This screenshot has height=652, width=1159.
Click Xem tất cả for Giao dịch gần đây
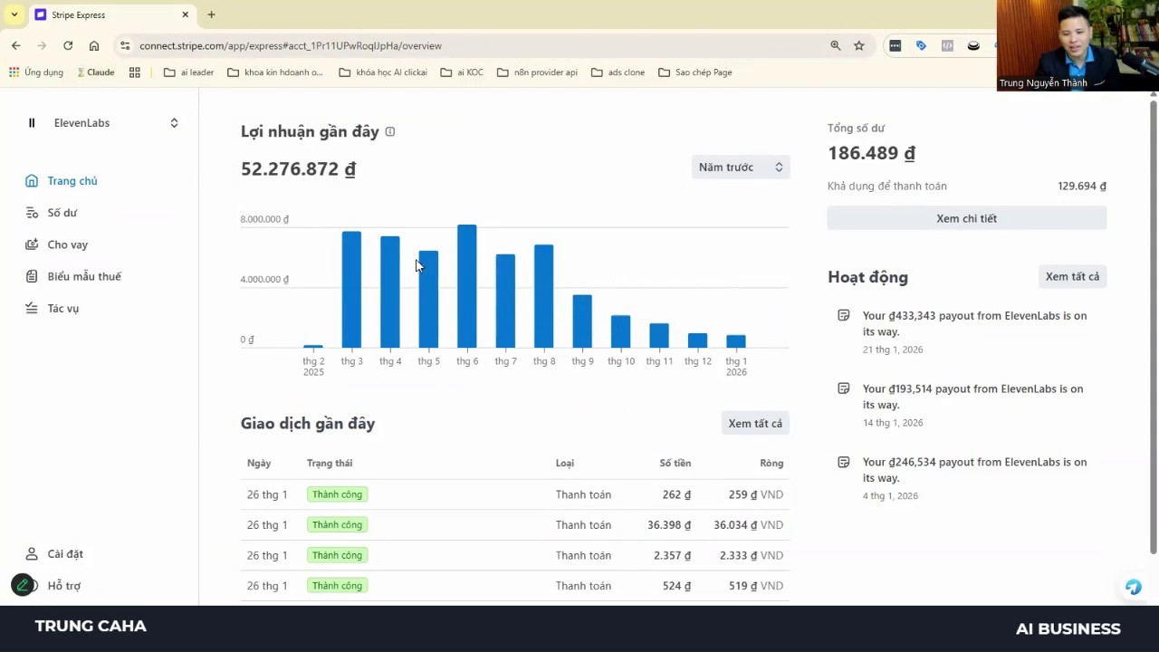pyautogui.click(x=755, y=423)
